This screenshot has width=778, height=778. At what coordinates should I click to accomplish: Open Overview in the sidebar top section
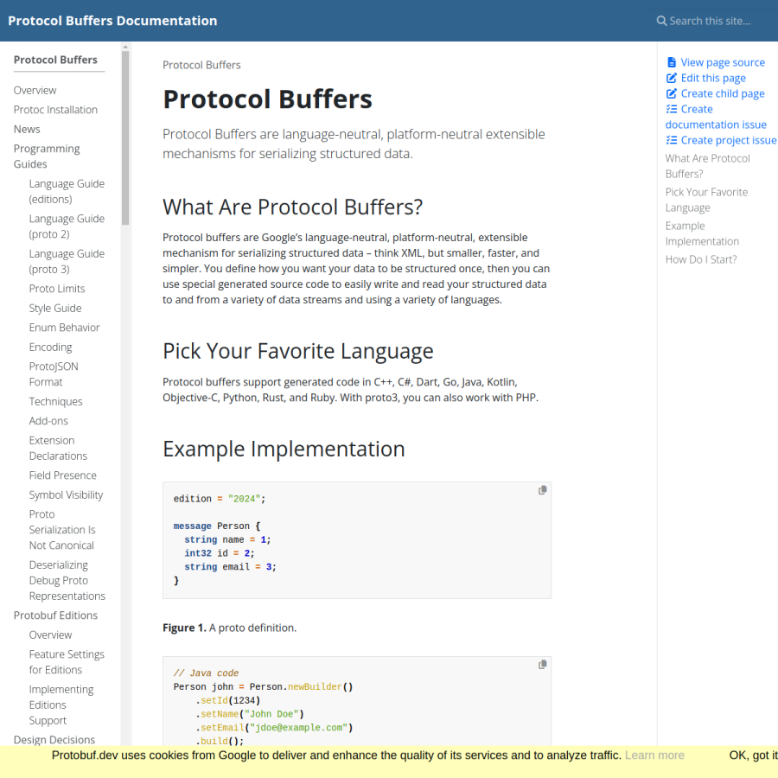[35, 90]
